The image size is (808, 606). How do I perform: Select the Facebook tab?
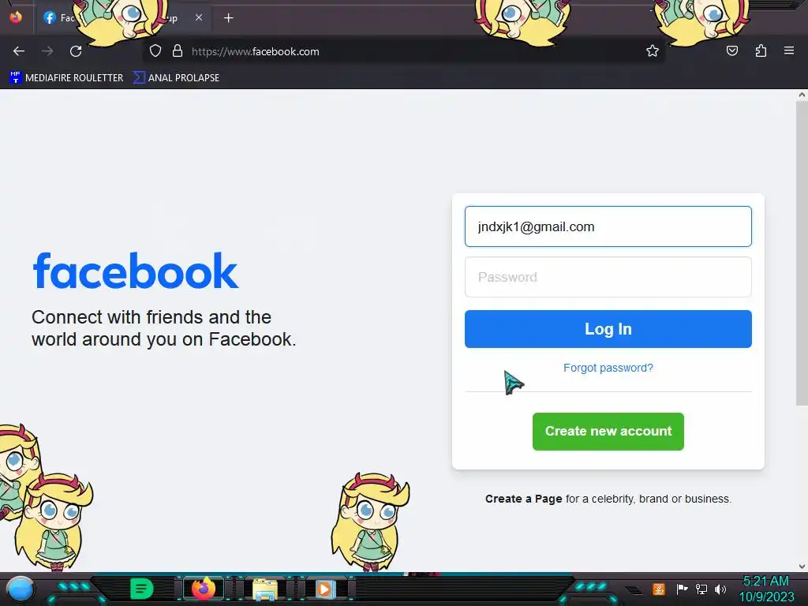click(x=124, y=18)
